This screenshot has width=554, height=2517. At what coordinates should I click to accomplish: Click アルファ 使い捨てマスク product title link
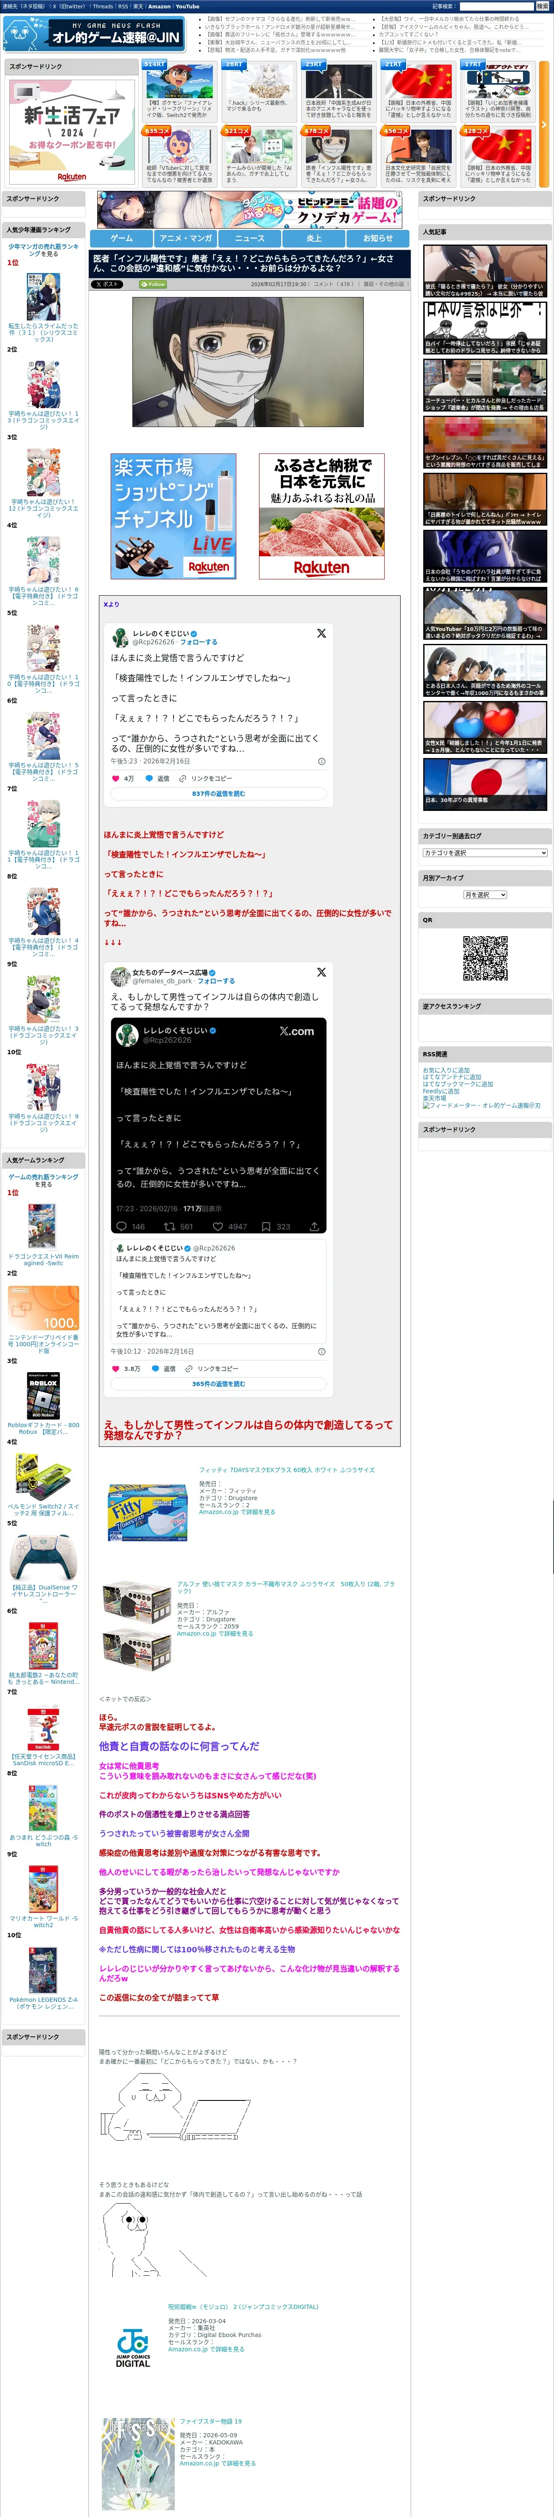pyautogui.click(x=286, y=1587)
